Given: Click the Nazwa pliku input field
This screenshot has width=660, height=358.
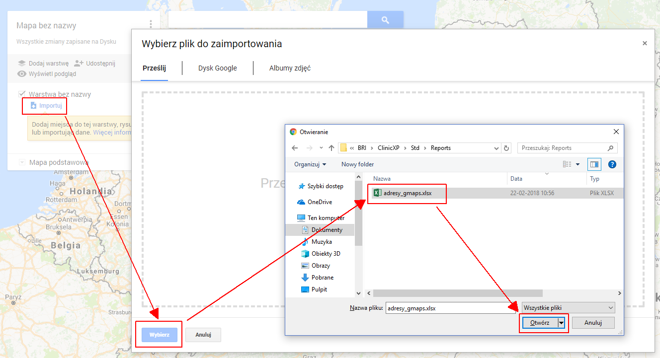Looking at the screenshot, I should (451, 308).
